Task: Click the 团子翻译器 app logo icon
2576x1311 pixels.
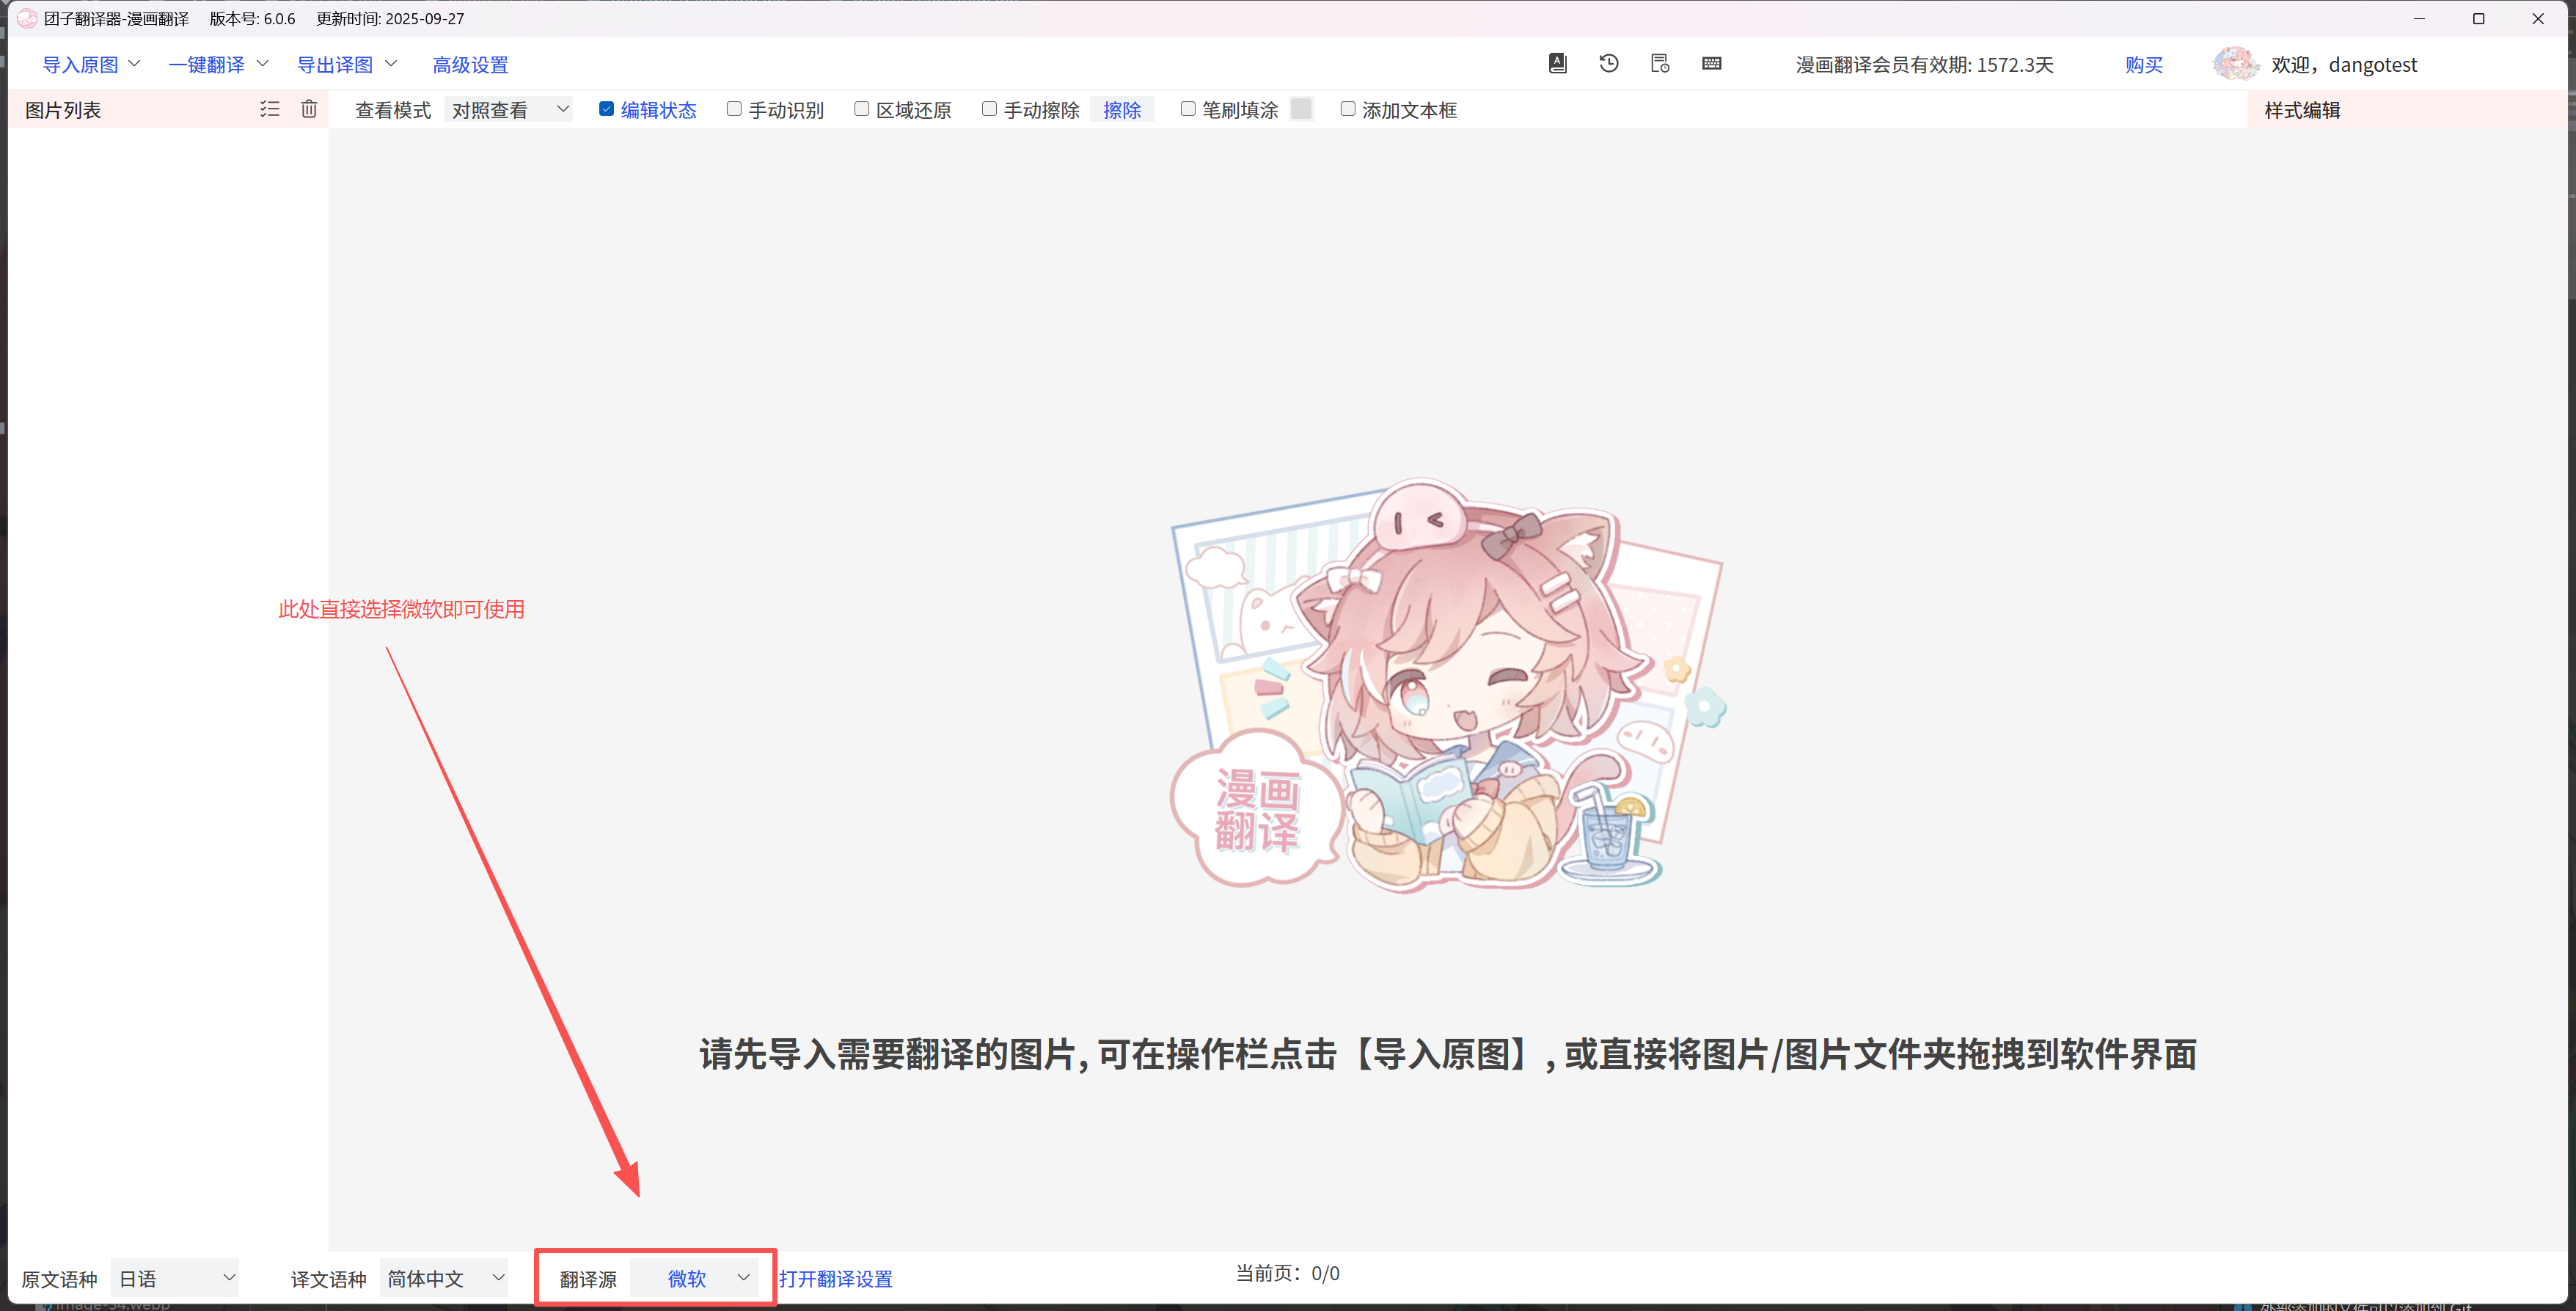Action: point(27,19)
